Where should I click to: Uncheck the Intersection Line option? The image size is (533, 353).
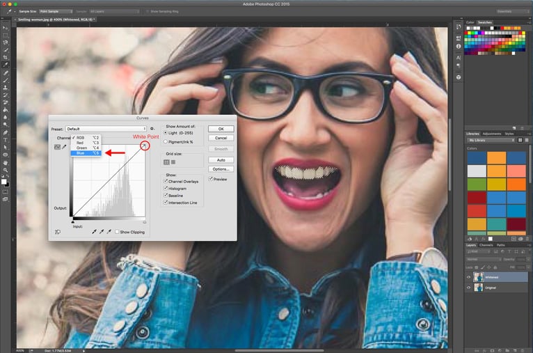[166, 203]
